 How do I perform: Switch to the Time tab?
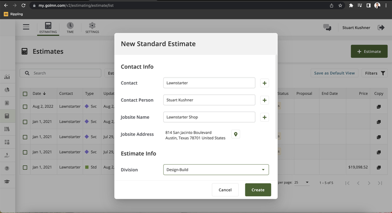(70, 28)
